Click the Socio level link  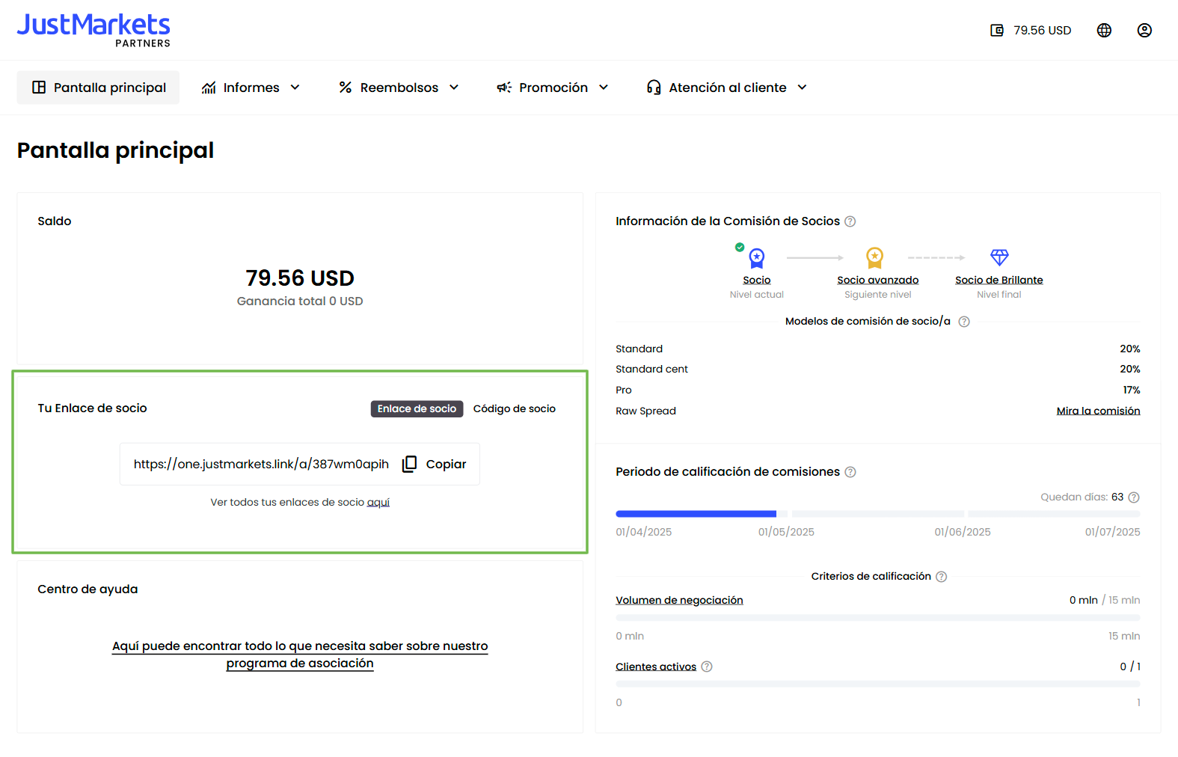pyautogui.click(x=757, y=280)
